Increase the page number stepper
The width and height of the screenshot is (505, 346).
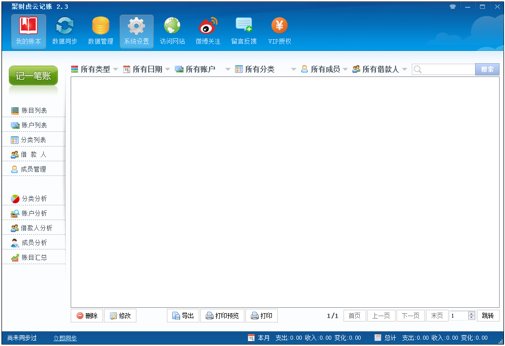pyautogui.click(x=472, y=314)
